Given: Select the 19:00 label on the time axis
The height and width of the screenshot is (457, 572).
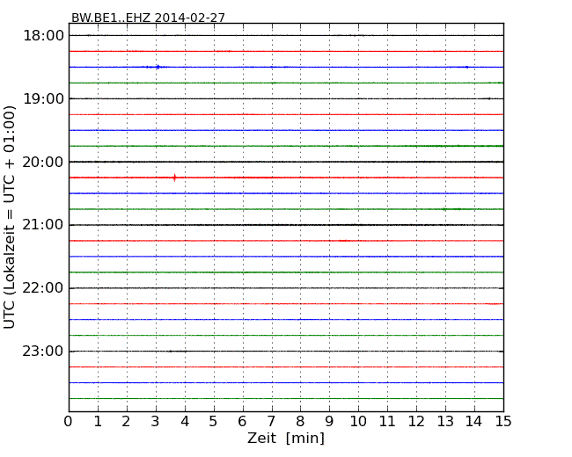Looking at the screenshot, I should tap(43, 98).
